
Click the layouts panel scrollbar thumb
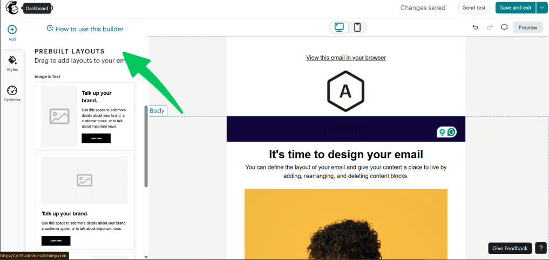146,146
